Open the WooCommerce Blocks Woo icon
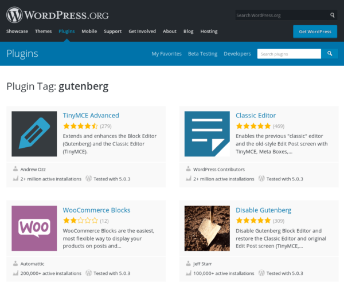The height and width of the screenshot is (287, 344). point(34,228)
